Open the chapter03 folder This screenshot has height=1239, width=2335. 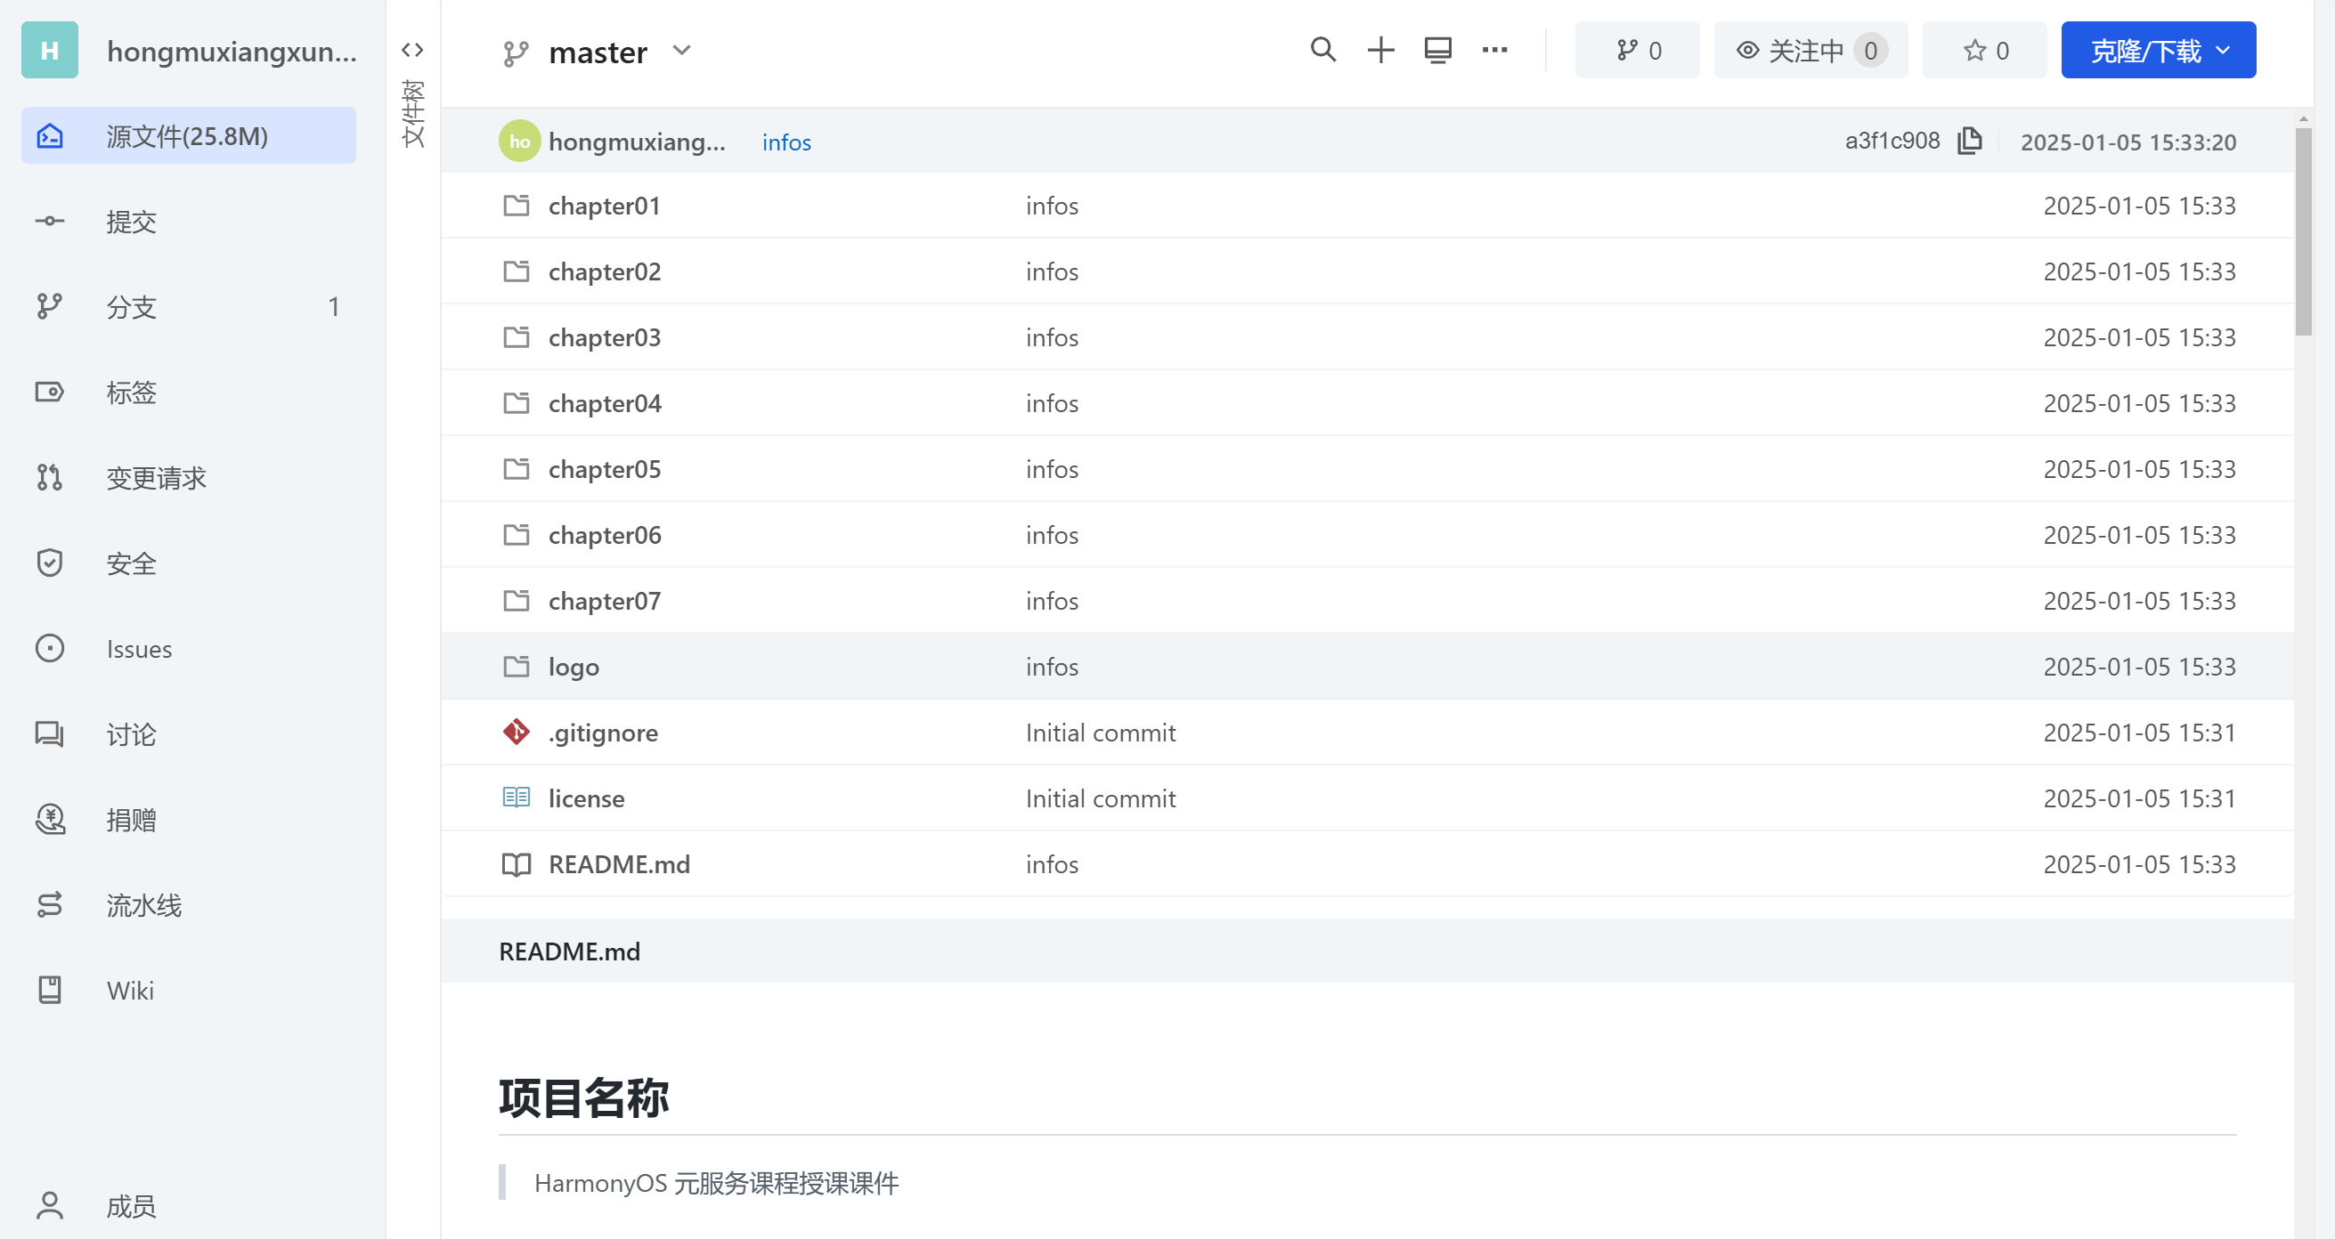pos(604,337)
